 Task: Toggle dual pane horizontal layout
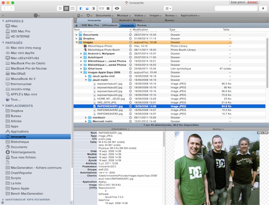102,9
